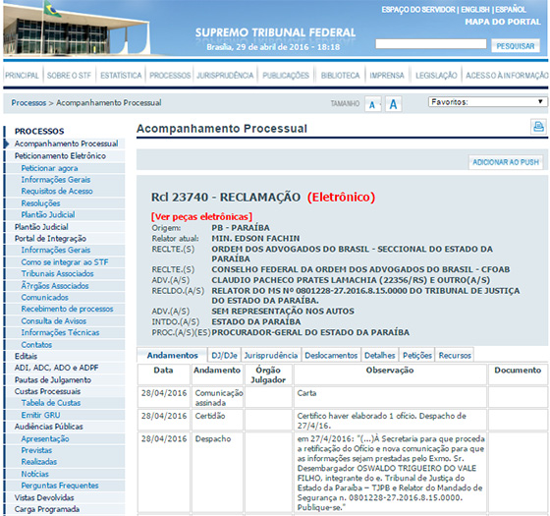Open Audiências Públicas in sidebar

[48, 427]
